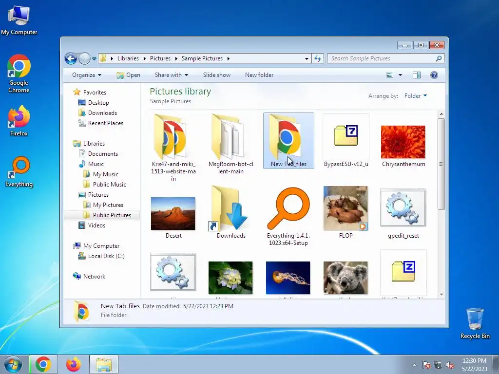The height and width of the screenshot is (374, 499).
Task: Select the hydrangea flower picture thumbnail
Action: tap(230, 278)
